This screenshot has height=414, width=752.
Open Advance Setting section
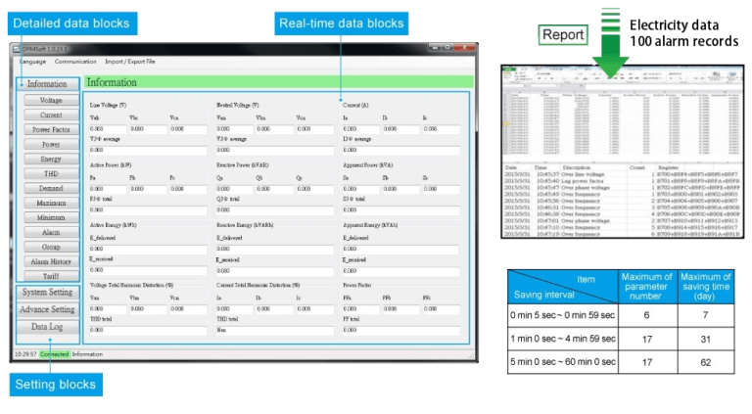(x=47, y=309)
